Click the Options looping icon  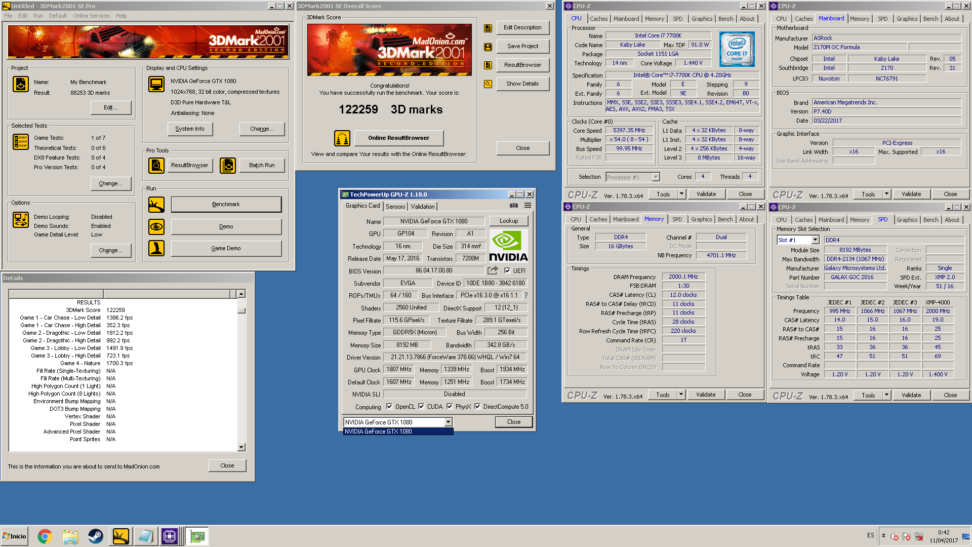point(21,220)
